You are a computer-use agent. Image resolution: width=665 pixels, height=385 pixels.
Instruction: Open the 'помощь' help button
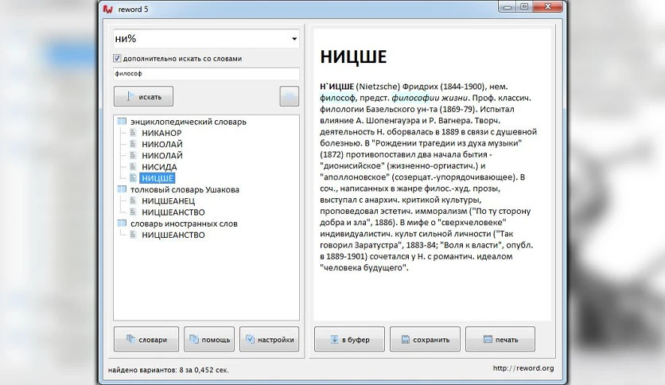click(x=209, y=339)
